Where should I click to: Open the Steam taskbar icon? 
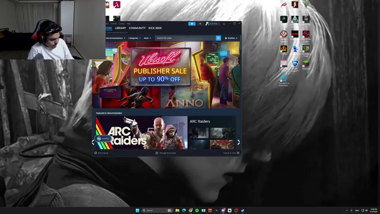click(243, 210)
